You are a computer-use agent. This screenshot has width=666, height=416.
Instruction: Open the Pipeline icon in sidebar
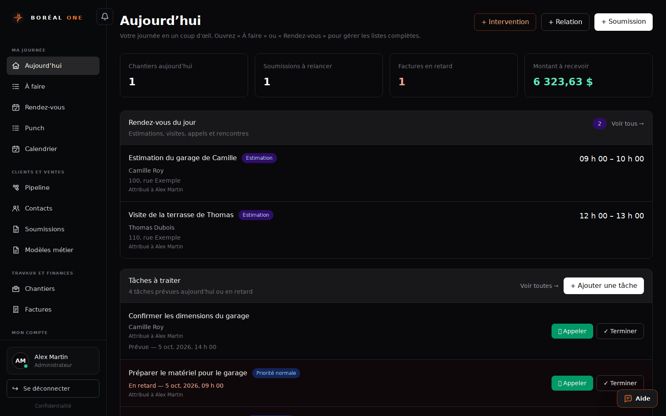pyautogui.click(x=16, y=188)
